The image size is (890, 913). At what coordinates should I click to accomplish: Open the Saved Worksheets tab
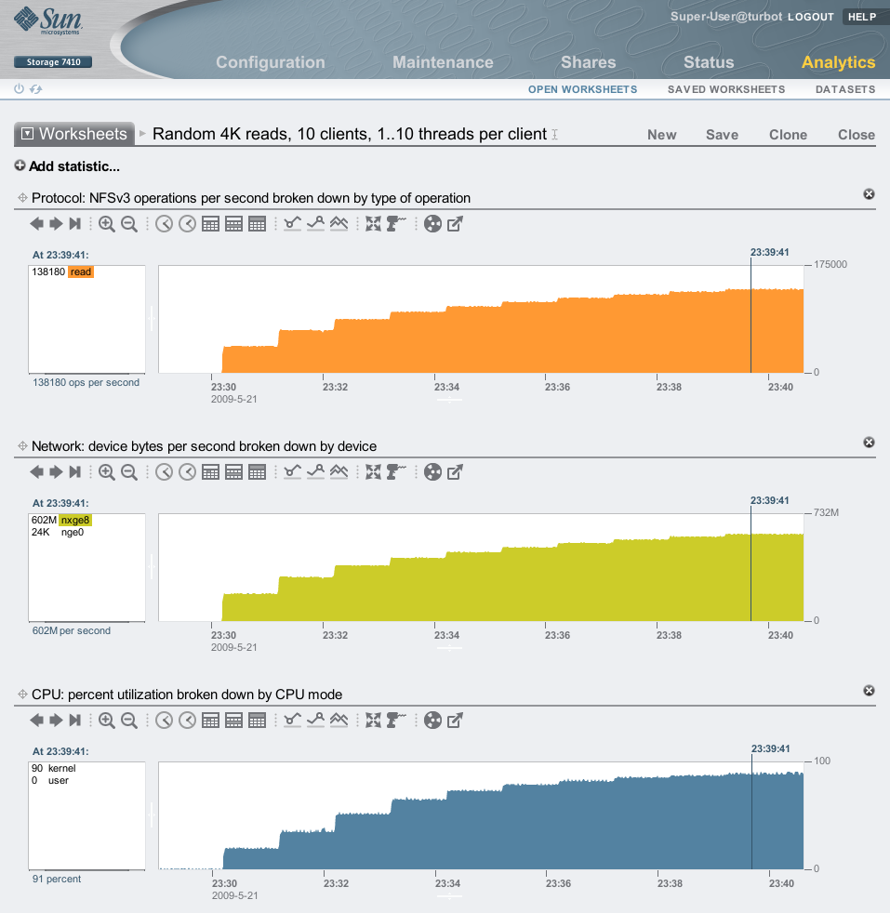[x=726, y=89]
